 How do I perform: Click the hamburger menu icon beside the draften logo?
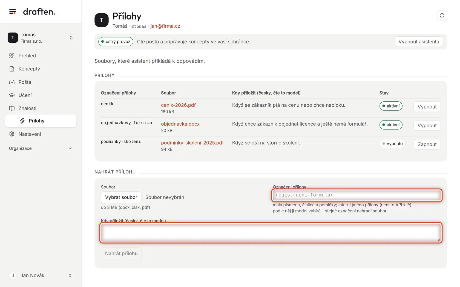13,11
